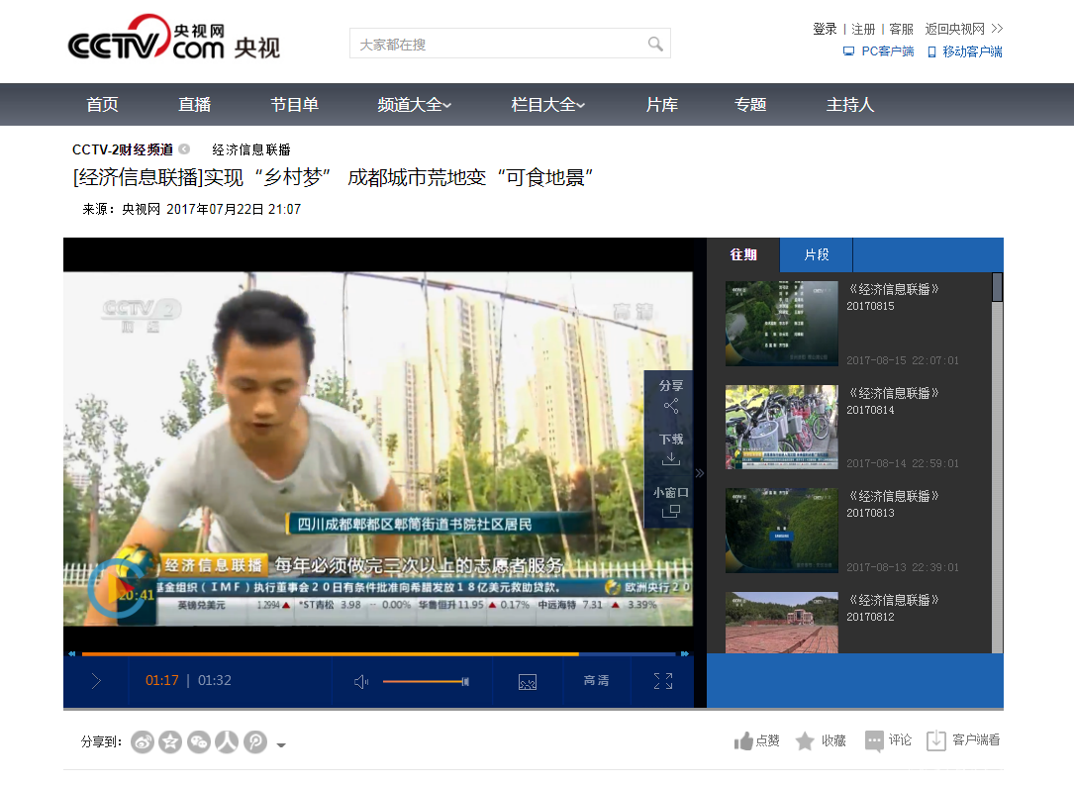Enter fullscreen video mode
1074x785 pixels.
(663, 681)
